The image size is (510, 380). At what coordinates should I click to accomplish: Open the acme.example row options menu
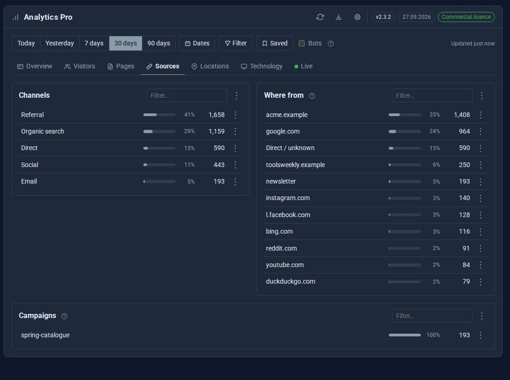481,115
